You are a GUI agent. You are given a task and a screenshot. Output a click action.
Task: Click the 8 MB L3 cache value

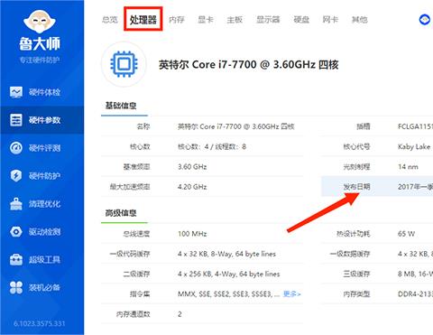[415, 275]
